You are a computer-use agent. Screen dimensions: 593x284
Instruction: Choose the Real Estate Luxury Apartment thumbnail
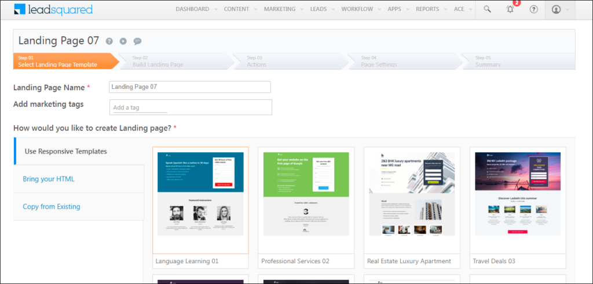(412, 194)
